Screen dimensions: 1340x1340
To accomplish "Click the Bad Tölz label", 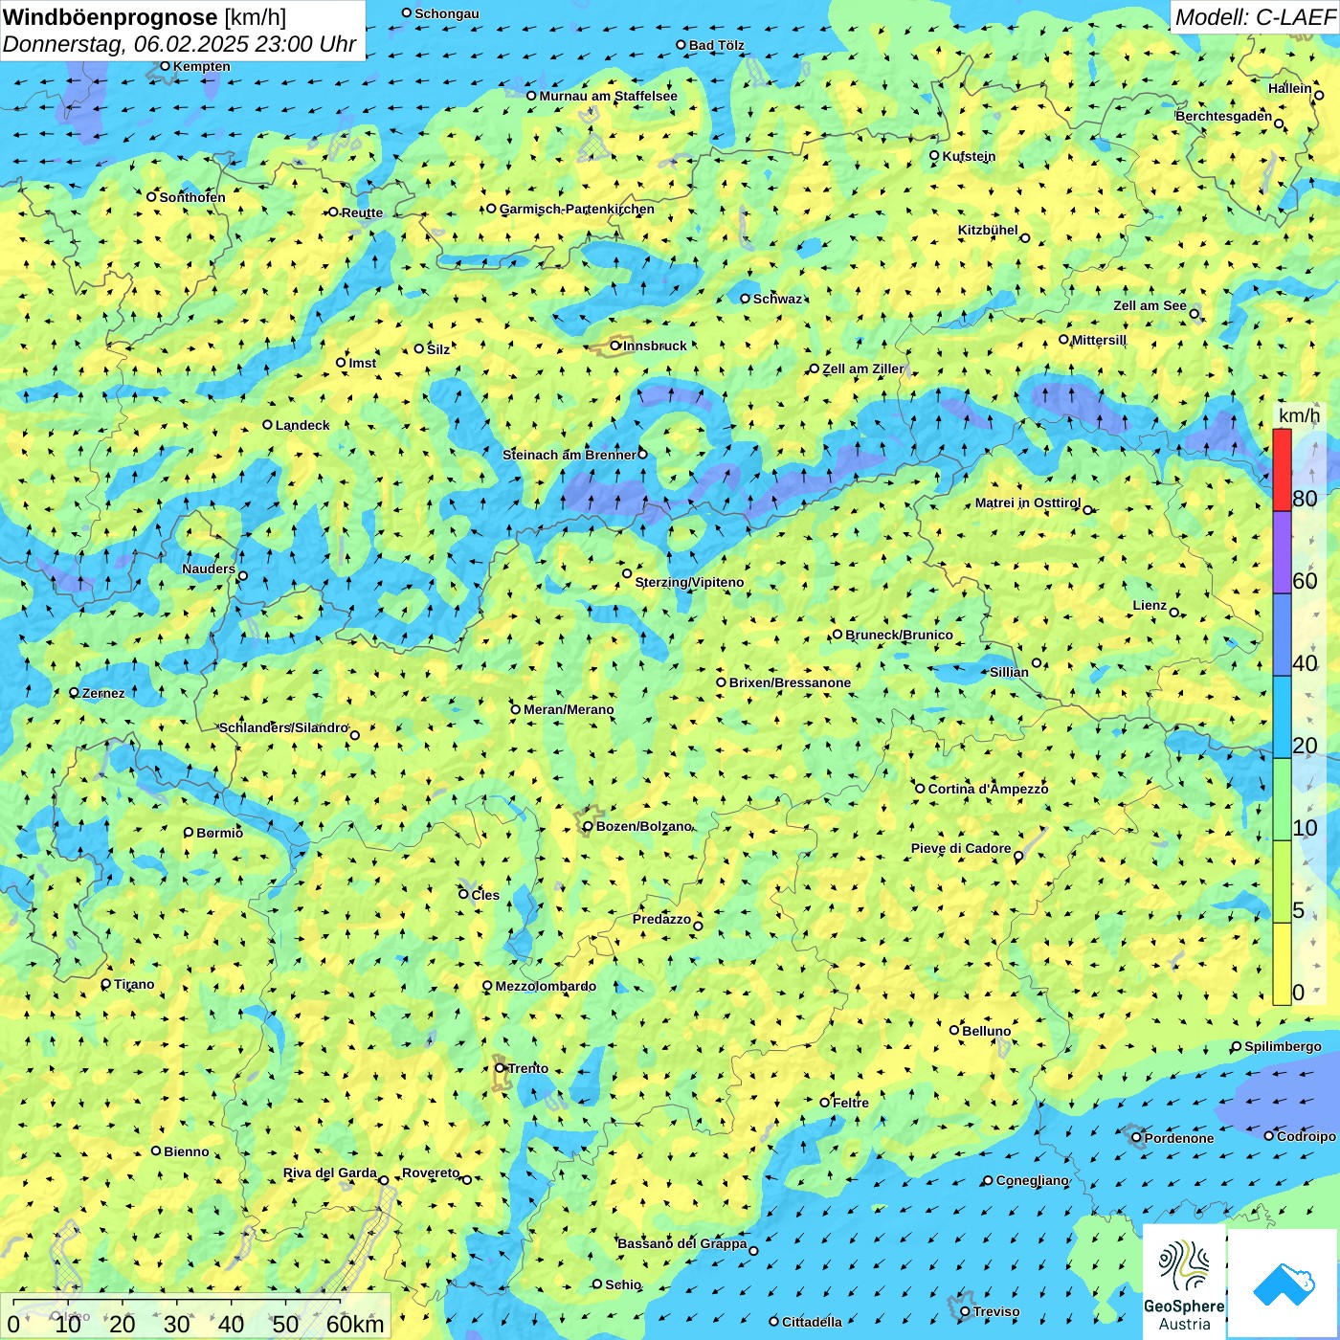I will (716, 45).
